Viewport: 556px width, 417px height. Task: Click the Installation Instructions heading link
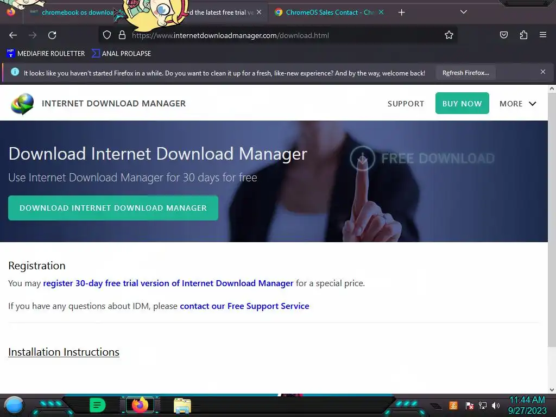click(x=64, y=352)
